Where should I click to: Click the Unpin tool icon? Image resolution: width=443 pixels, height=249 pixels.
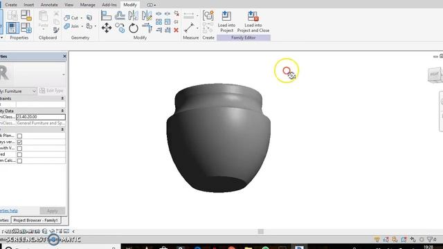[x=177, y=13]
